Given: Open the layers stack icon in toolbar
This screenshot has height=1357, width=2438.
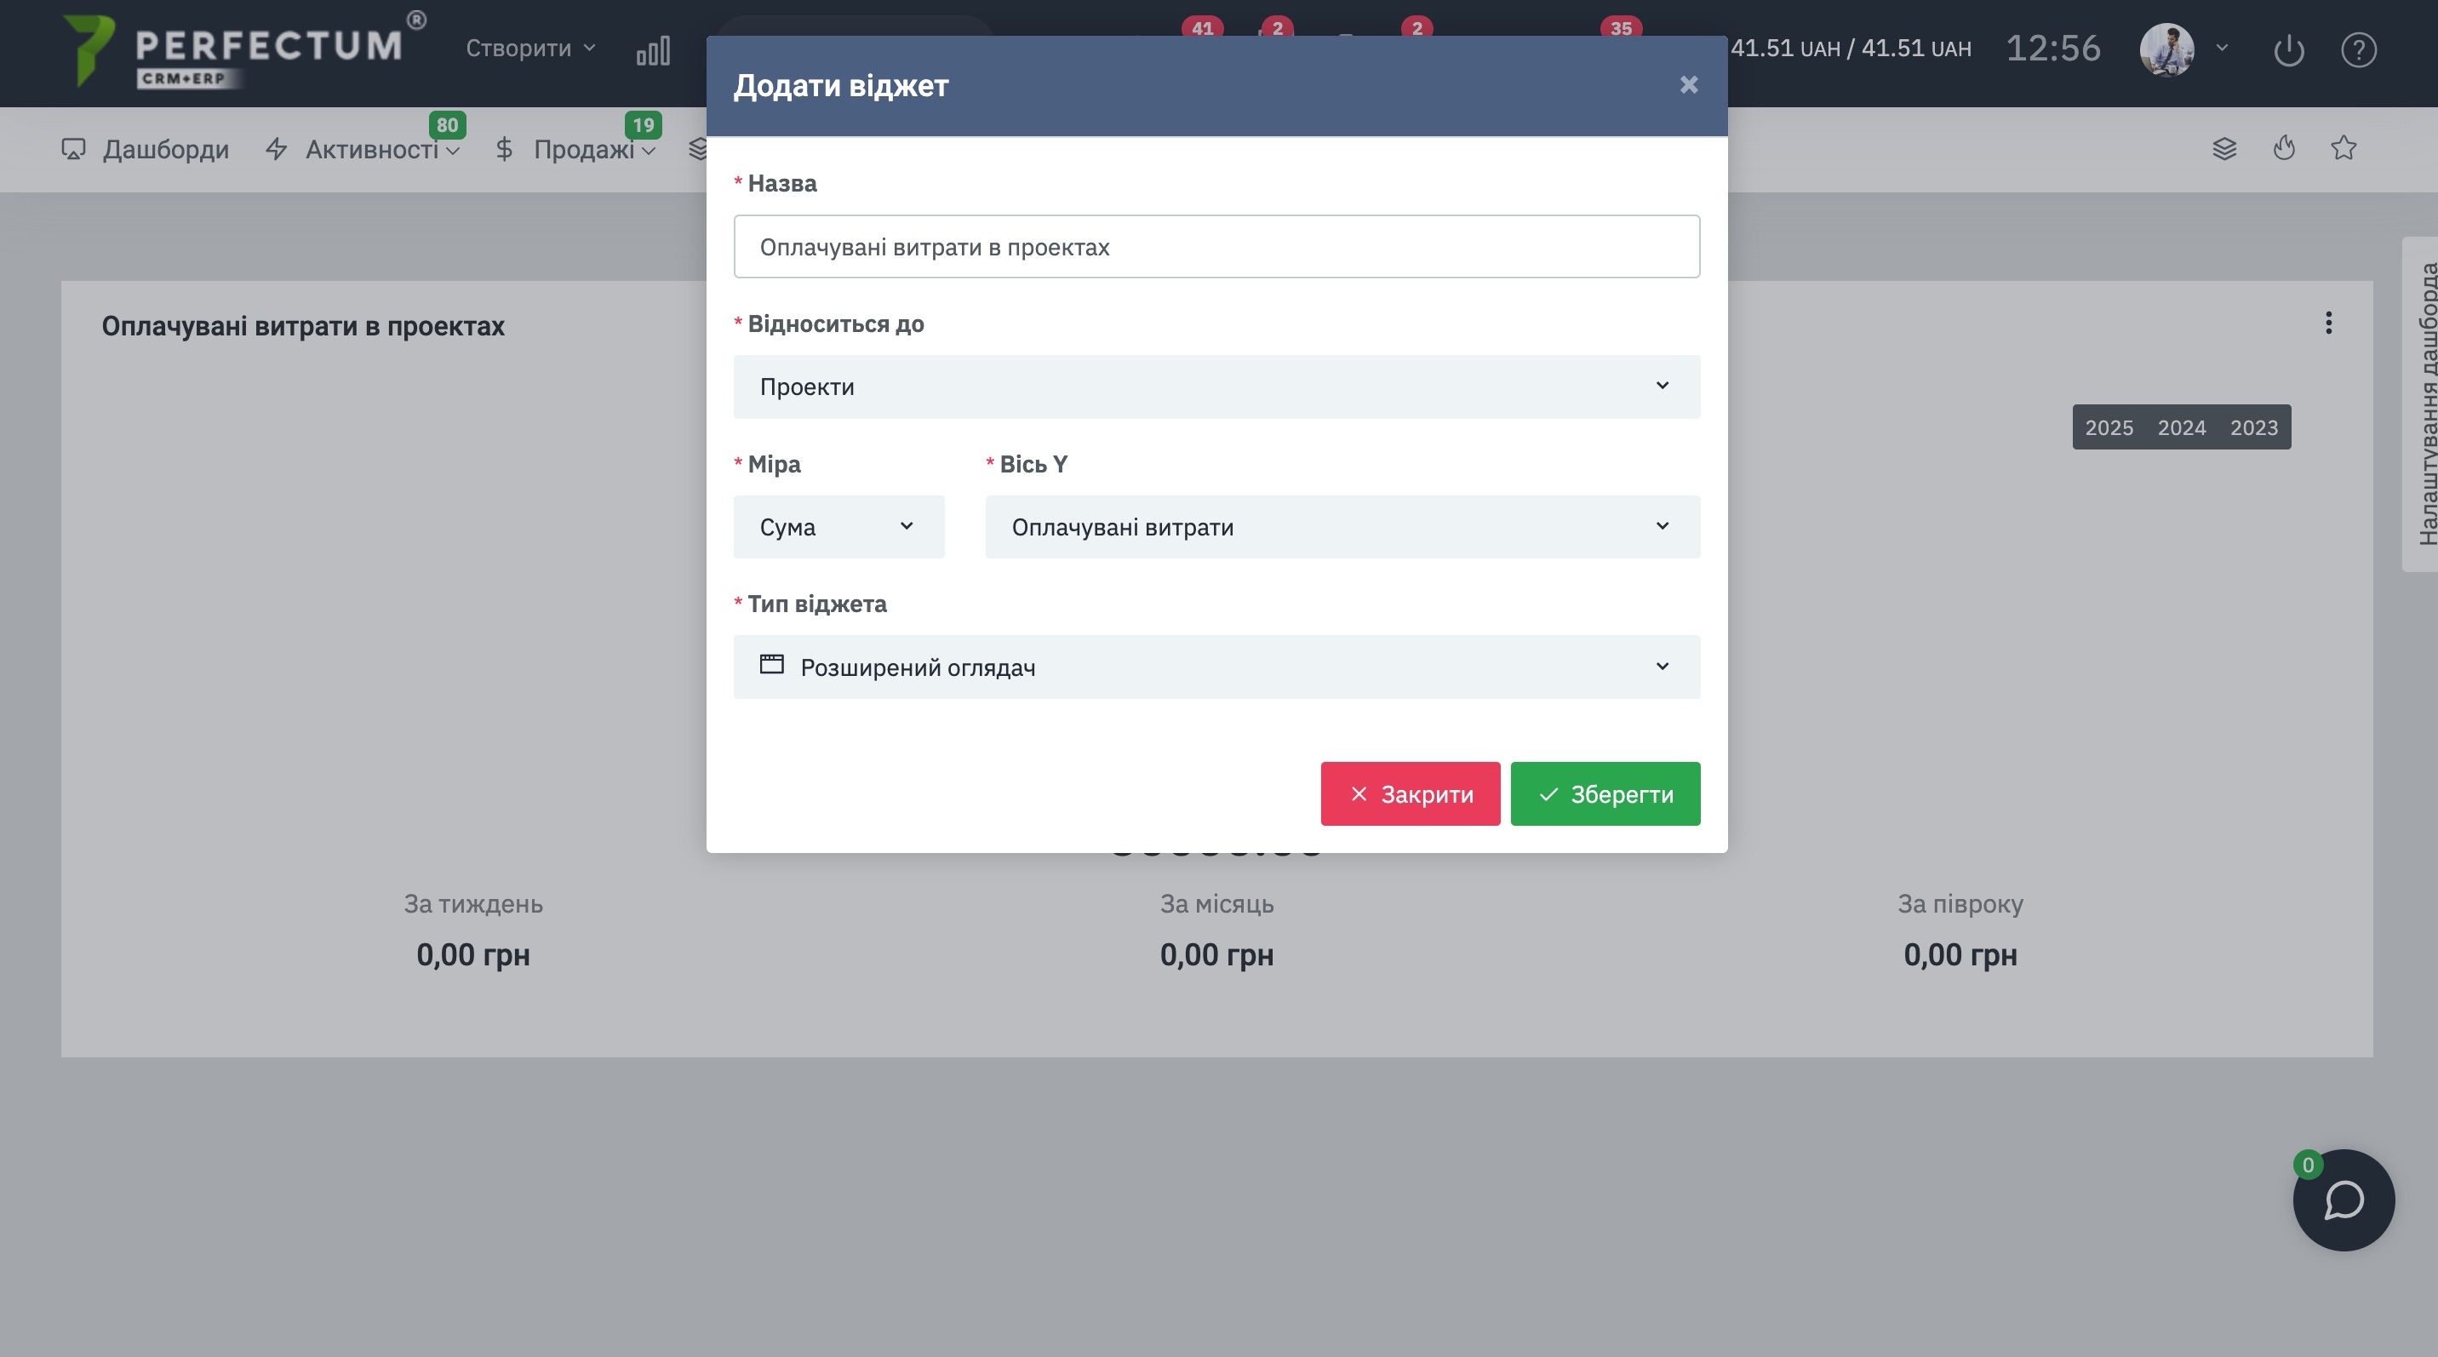Looking at the screenshot, I should point(2224,149).
